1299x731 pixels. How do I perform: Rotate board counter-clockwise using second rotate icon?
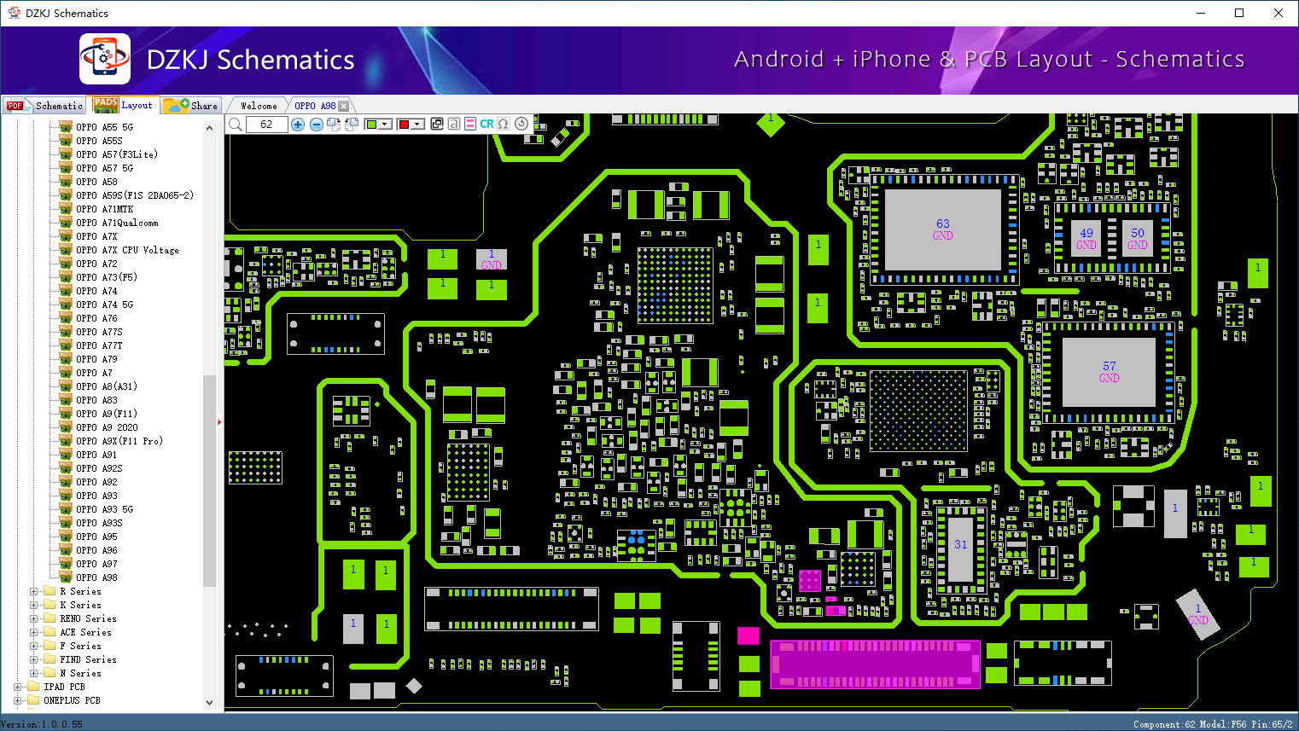tap(351, 125)
